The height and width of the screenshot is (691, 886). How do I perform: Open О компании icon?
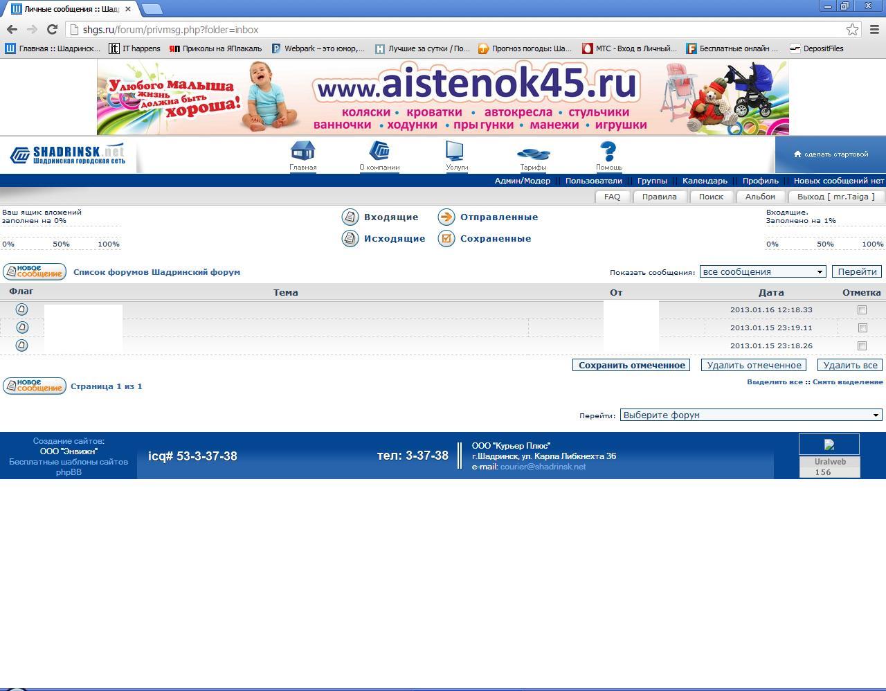379,151
